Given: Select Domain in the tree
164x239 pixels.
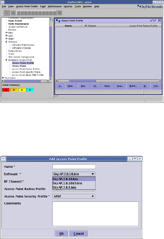Looking at the screenshot, I should point(12,30).
